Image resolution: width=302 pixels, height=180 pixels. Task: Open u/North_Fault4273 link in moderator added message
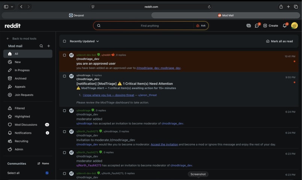tap(88, 165)
